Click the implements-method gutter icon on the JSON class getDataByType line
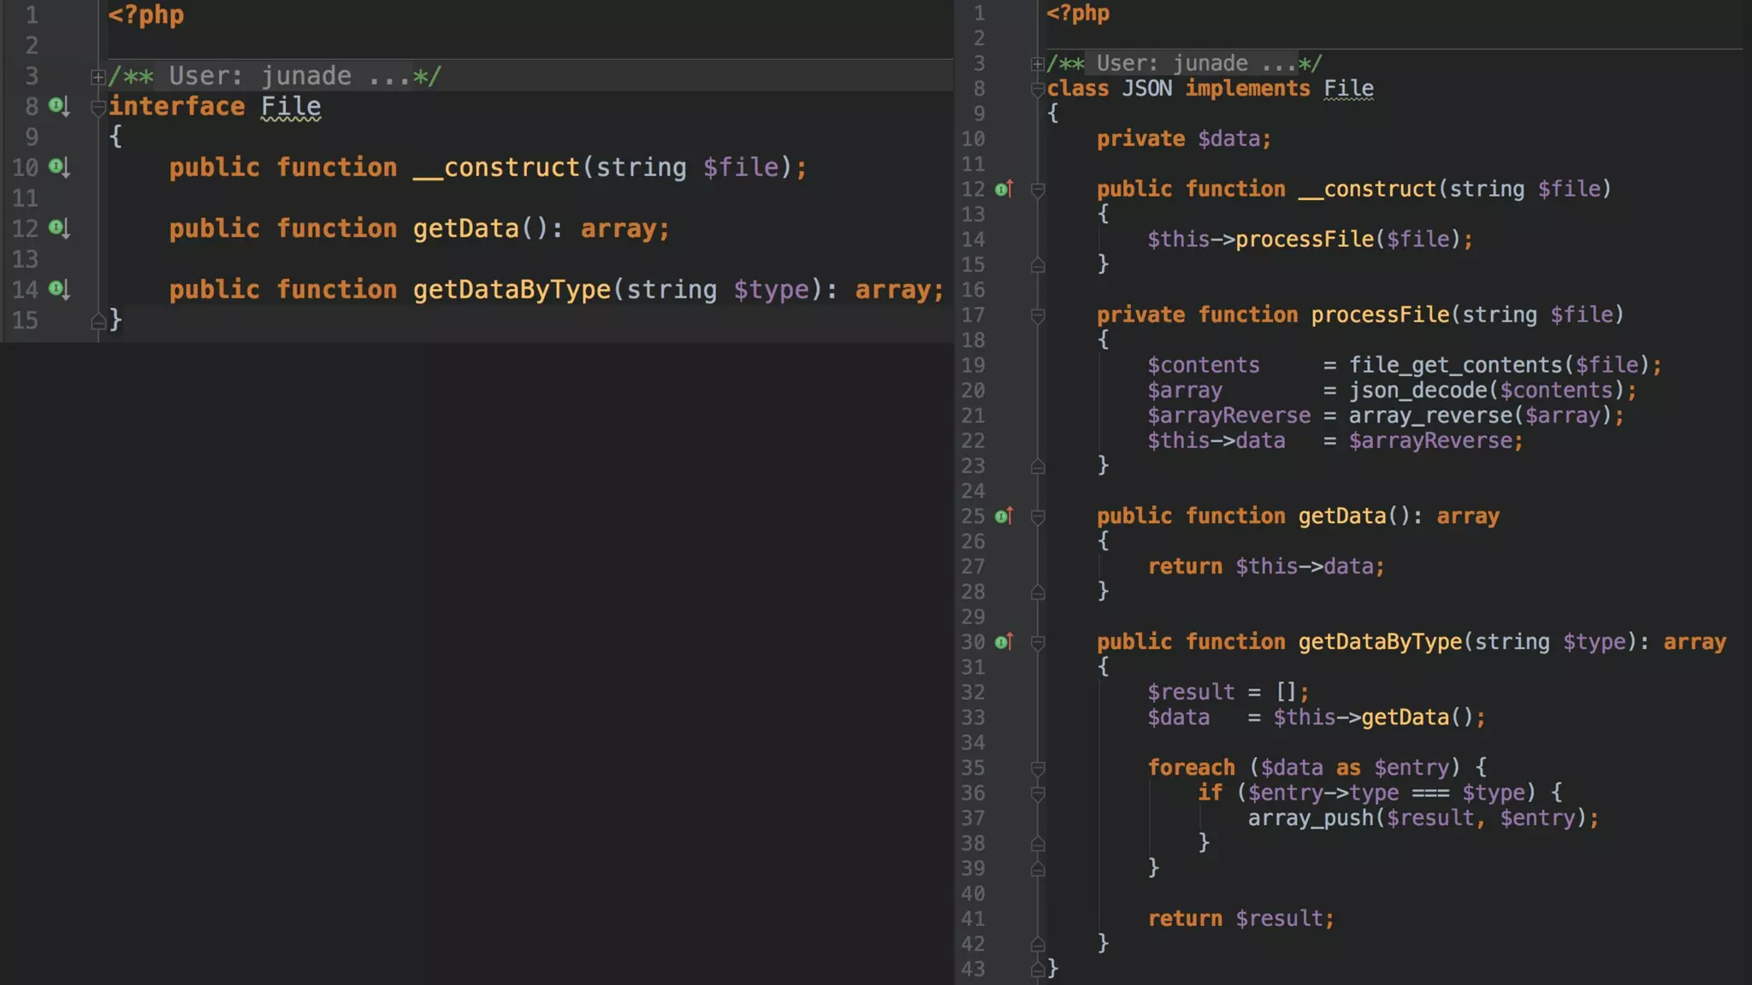1752x985 pixels. [x=1004, y=642]
